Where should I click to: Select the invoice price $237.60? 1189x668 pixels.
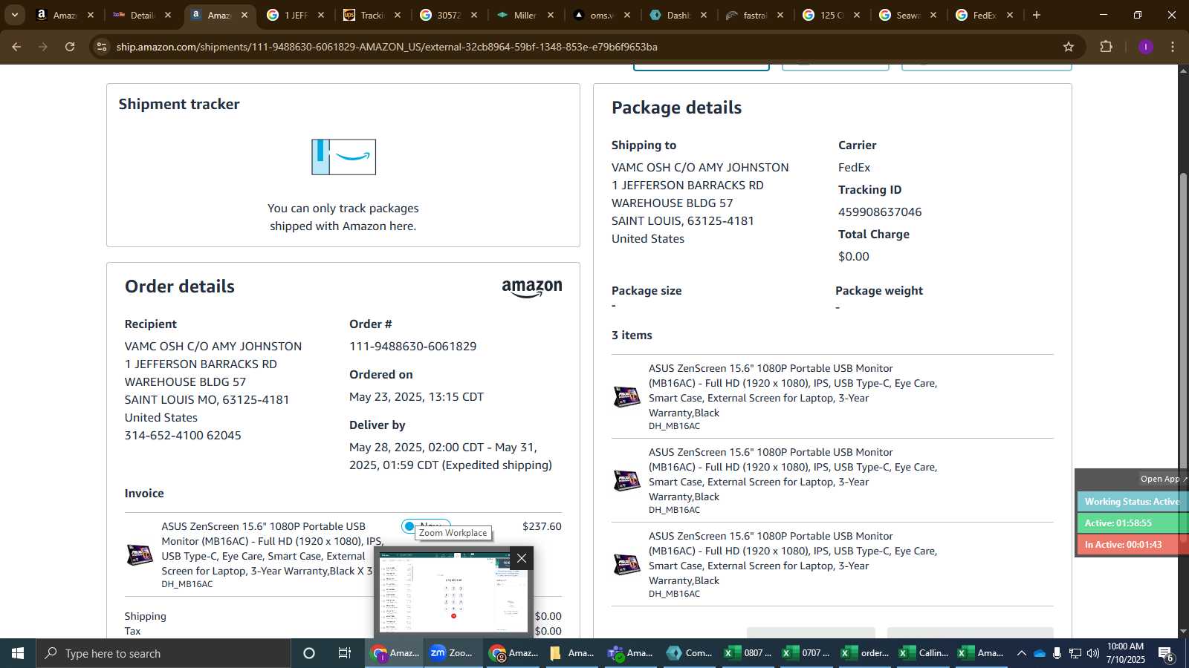click(x=542, y=526)
